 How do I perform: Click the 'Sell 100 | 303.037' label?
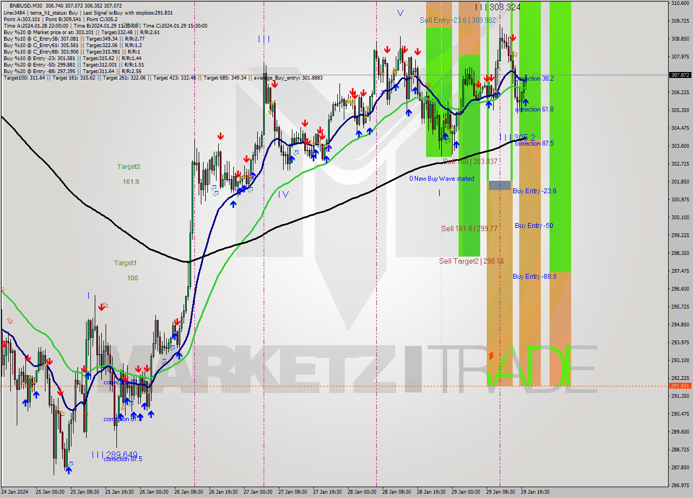[470, 161]
